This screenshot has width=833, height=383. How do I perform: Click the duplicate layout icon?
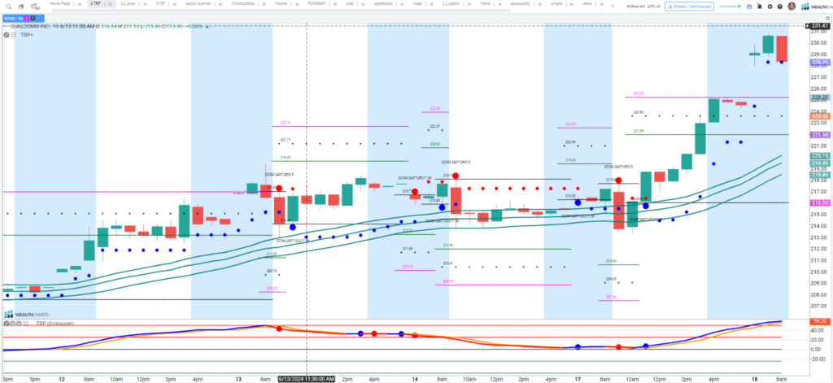[21, 6]
